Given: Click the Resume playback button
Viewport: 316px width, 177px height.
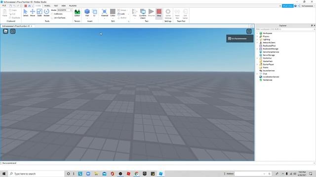Looking at the screenshot, I should click(151, 13).
